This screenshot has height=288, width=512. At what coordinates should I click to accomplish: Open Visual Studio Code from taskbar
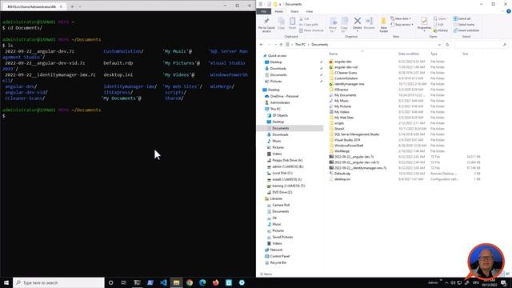[x=163, y=282]
